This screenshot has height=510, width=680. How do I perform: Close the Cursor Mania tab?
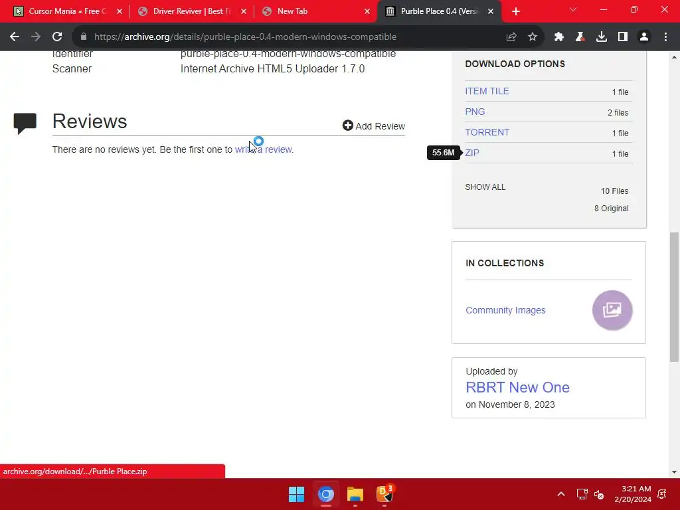[120, 12]
